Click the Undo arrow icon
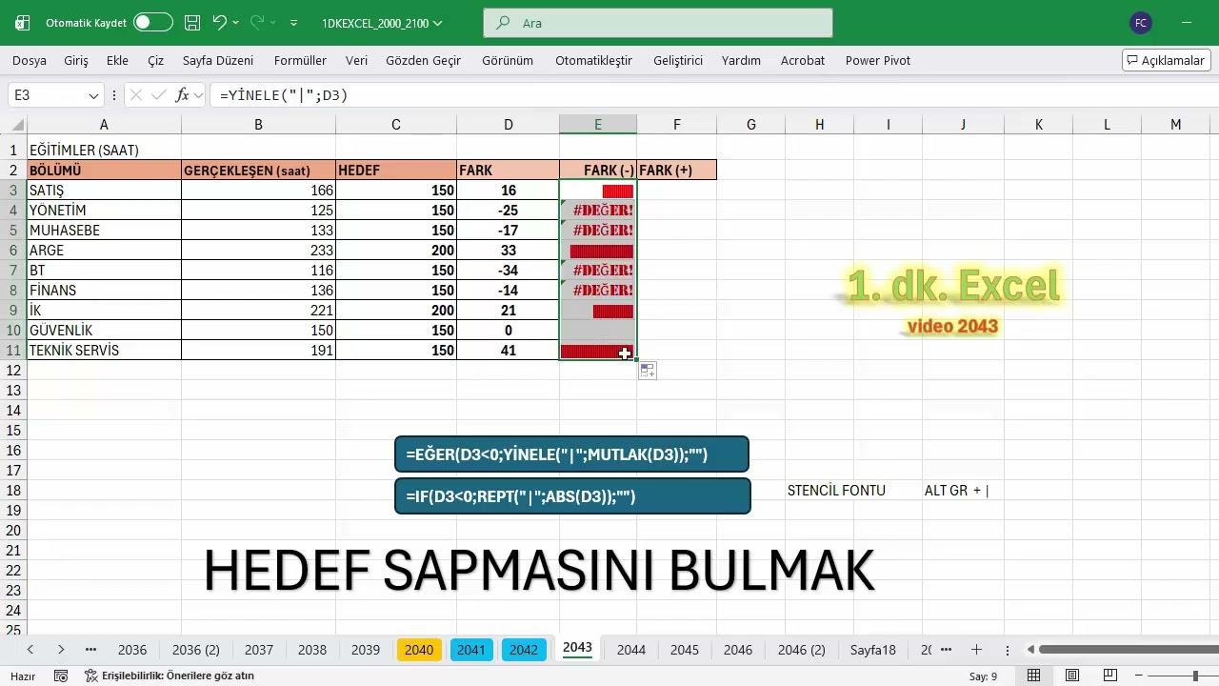The image size is (1219, 686). pyautogui.click(x=219, y=22)
